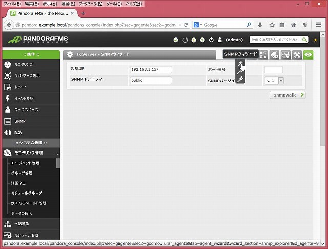Open ワークスペース in the sidebar
This screenshot has width=328, height=249.
point(31,110)
